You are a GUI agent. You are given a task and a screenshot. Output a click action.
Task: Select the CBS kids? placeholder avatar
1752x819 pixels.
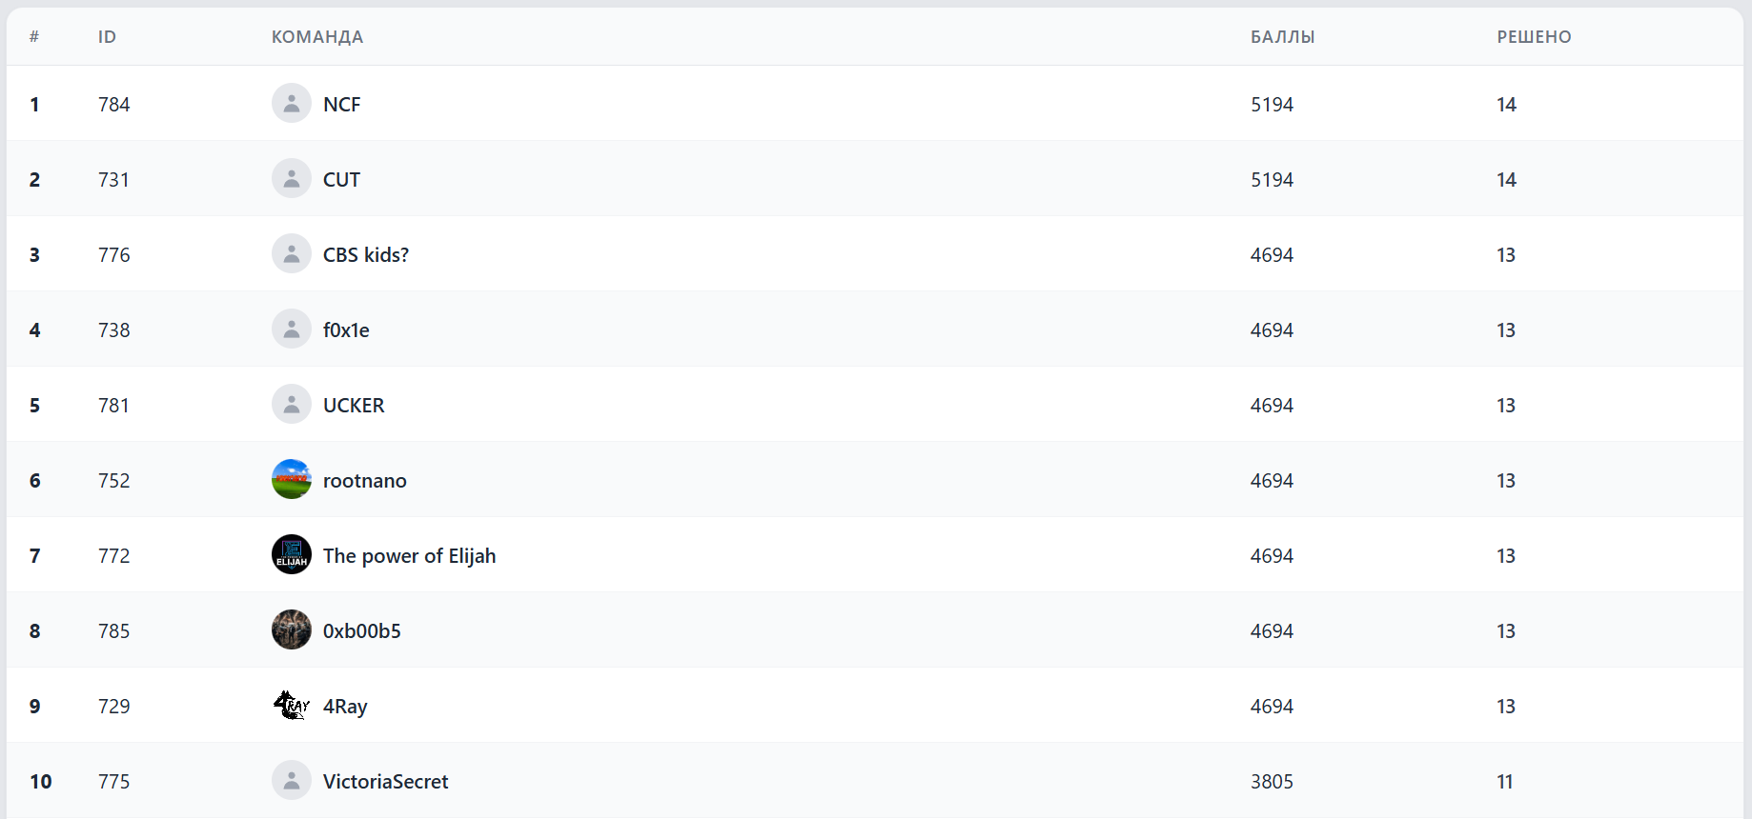tap(292, 253)
